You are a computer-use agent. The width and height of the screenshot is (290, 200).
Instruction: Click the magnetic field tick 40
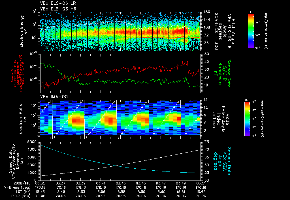tap(207, 62)
